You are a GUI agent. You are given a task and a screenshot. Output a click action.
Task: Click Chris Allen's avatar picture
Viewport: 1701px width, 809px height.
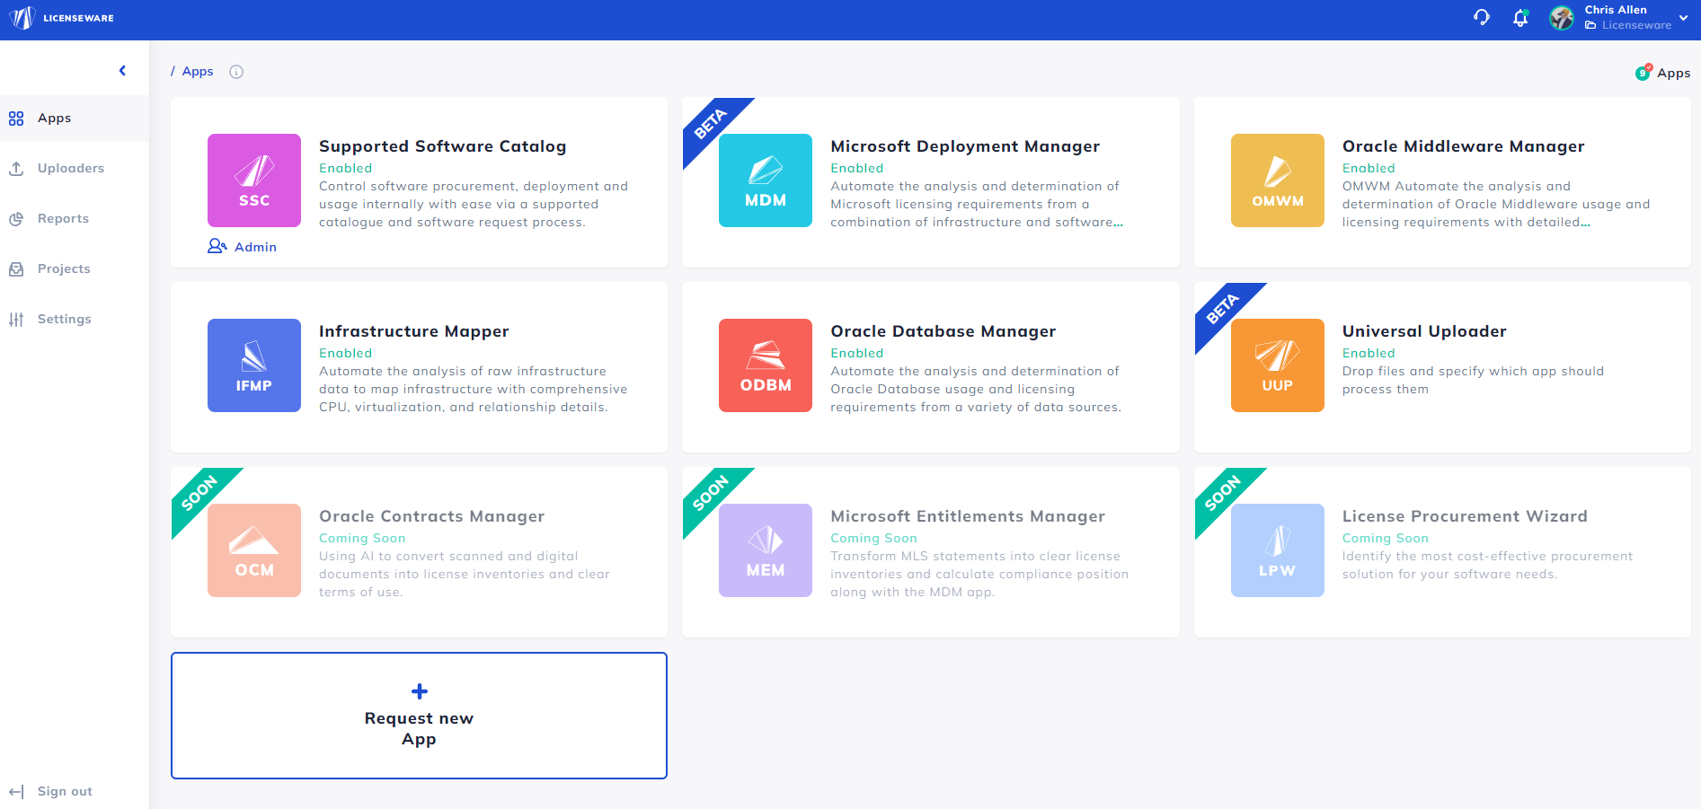(x=1562, y=18)
